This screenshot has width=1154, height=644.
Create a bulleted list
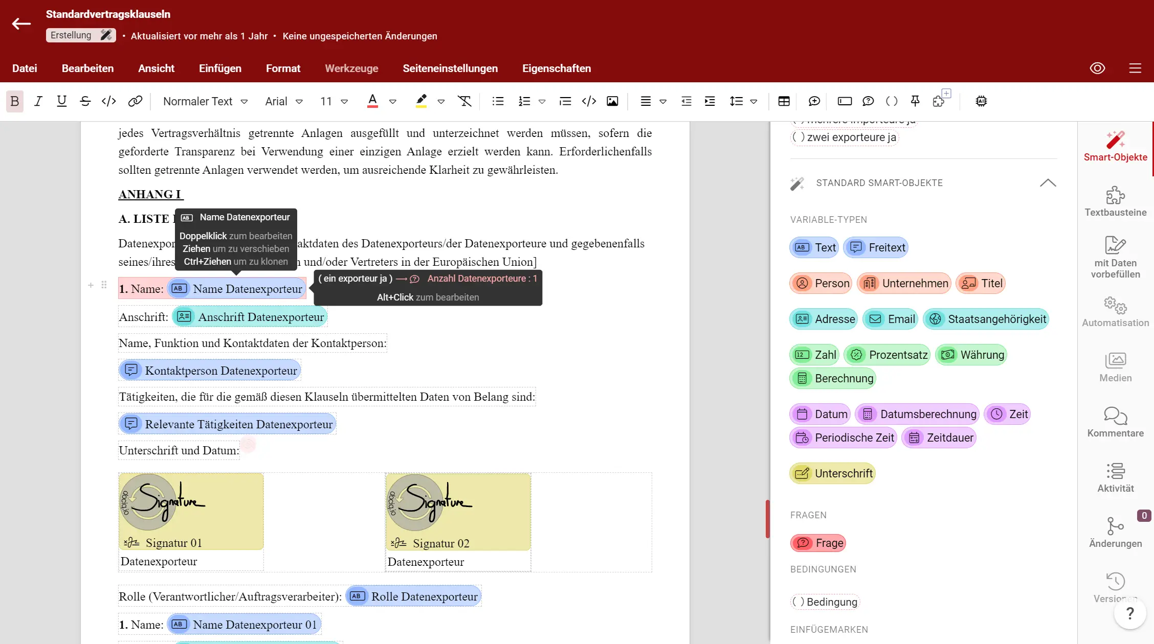point(498,101)
